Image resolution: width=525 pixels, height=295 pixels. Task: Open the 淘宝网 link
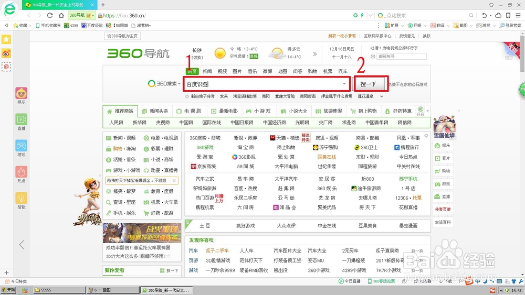[245, 147]
